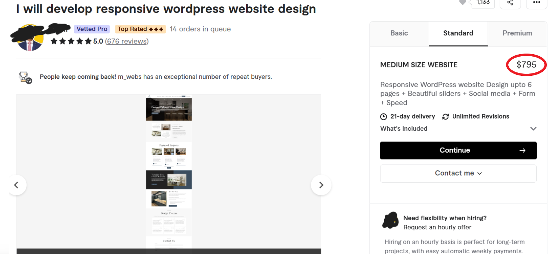Click the heart favorite icon
Image resolution: width=560 pixels, height=254 pixels.
coord(463,3)
